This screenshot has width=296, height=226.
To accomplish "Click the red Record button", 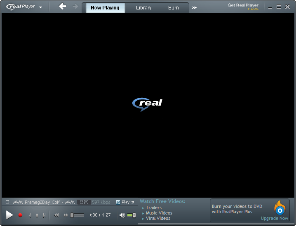I will coord(20,215).
